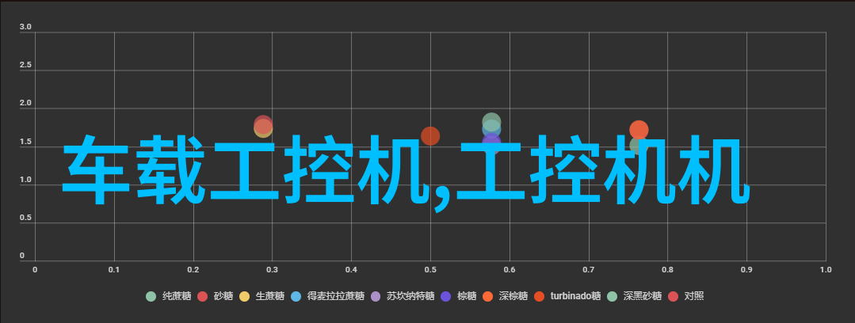Click the x-axis label 0.4
Screen dimensions: 855x323
(x=351, y=270)
